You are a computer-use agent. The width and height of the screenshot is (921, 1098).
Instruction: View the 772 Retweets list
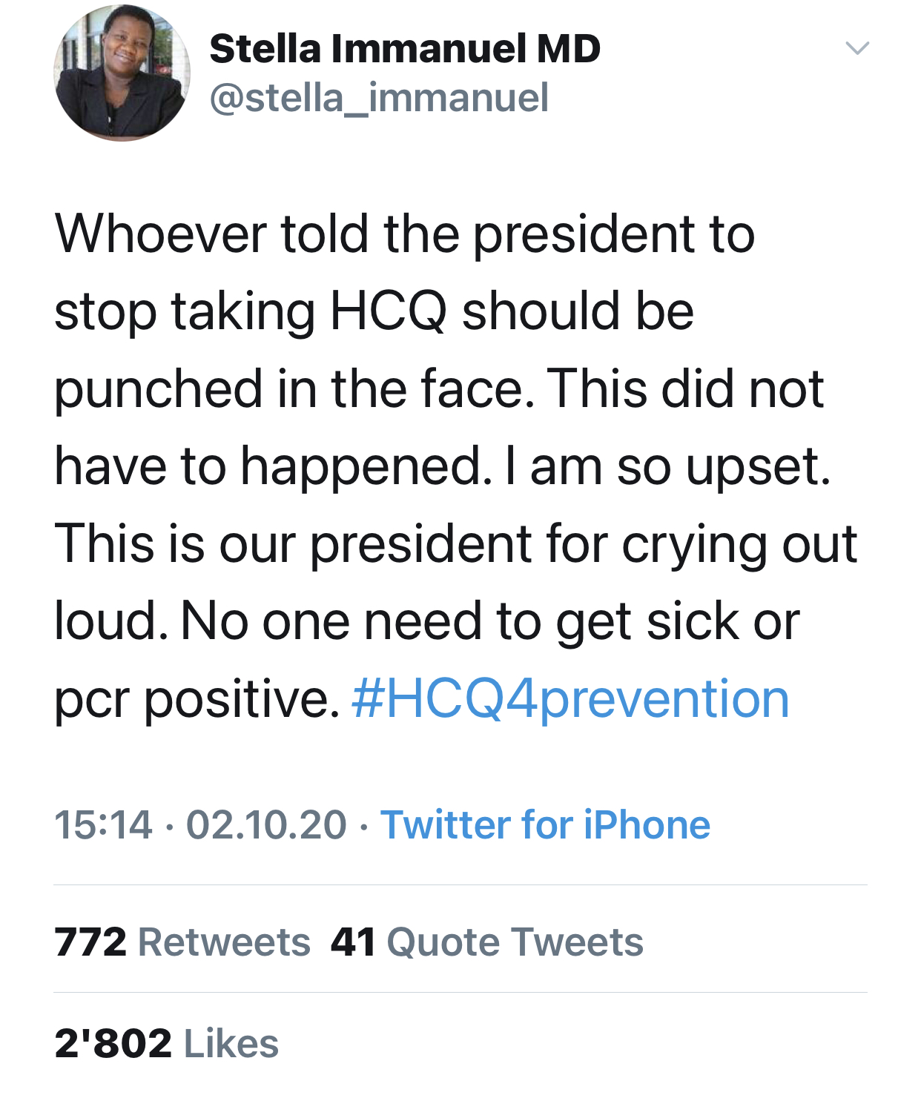click(182, 942)
